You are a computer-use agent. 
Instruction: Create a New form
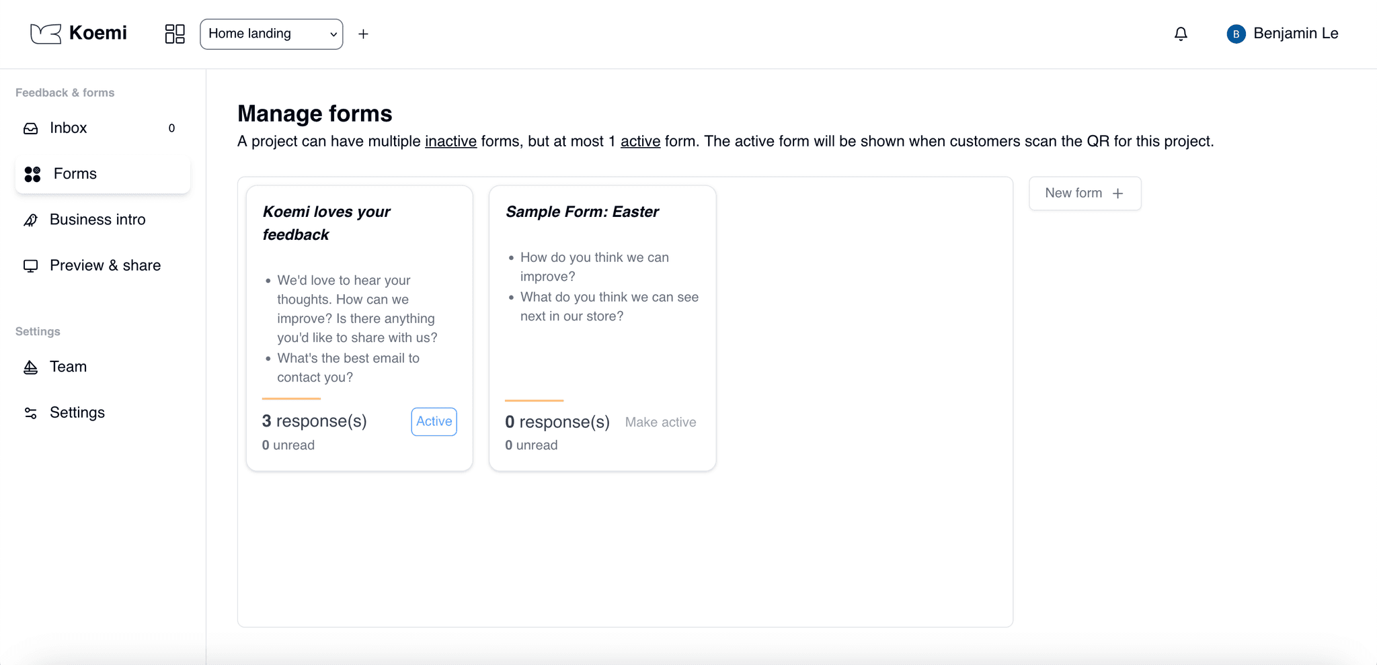[x=1085, y=193]
